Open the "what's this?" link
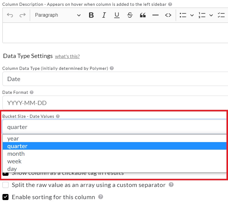 pos(67,56)
